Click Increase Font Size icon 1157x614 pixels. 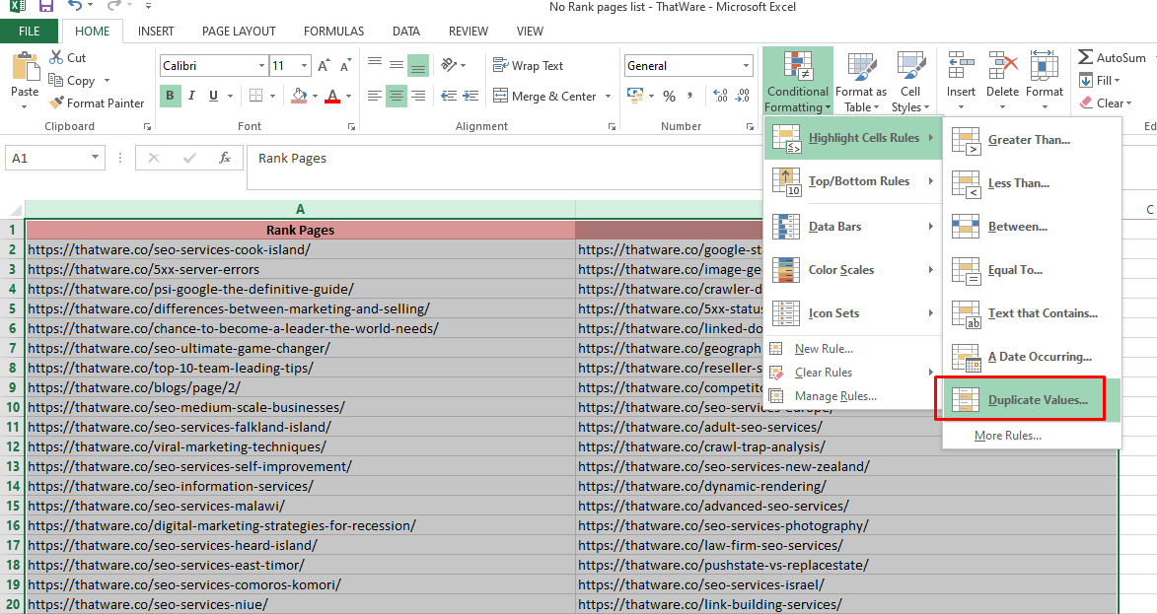pyautogui.click(x=324, y=66)
